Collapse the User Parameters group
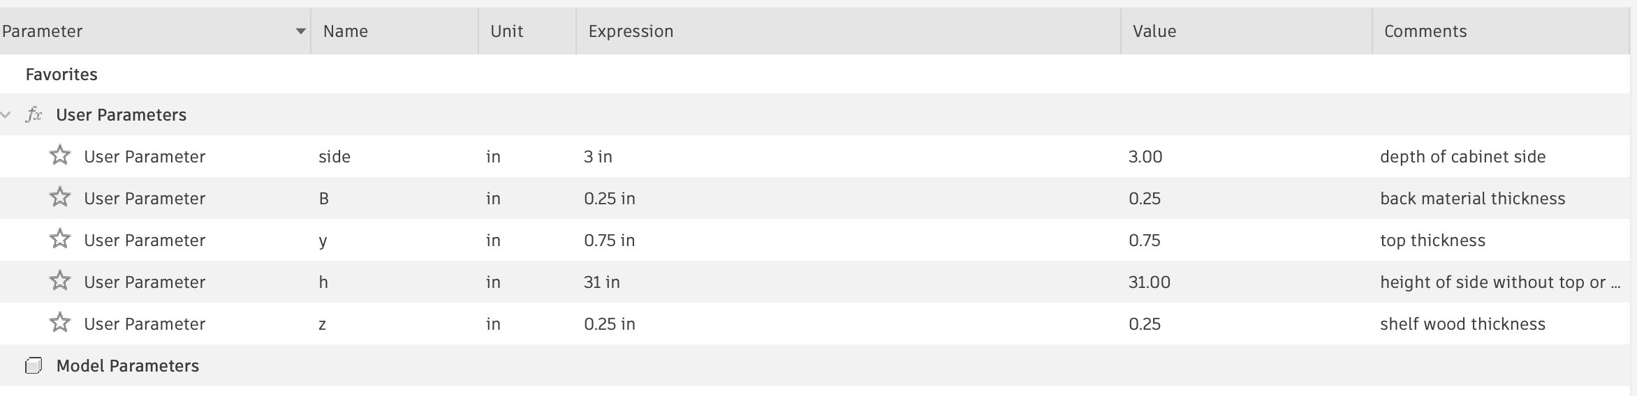 (6, 114)
